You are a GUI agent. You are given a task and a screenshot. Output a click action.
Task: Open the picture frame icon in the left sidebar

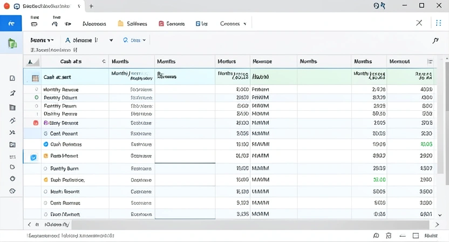click(x=12, y=145)
